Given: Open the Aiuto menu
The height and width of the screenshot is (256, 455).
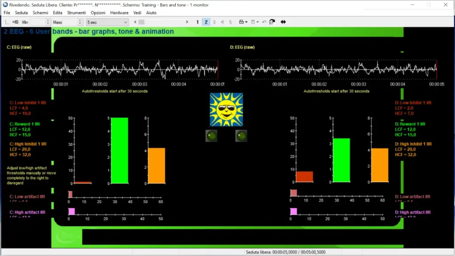Looking at the screenshot, I should (151, 13).
